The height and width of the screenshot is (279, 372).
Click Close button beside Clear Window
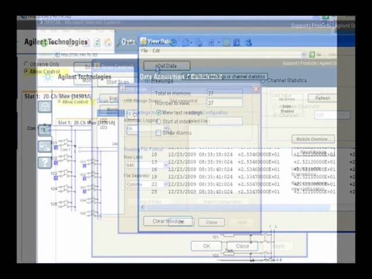(212, 222)
